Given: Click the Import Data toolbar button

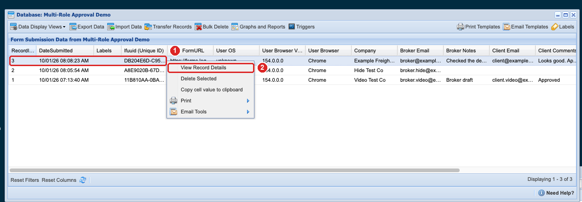Looking at the screenshot, I should (125, 27).
